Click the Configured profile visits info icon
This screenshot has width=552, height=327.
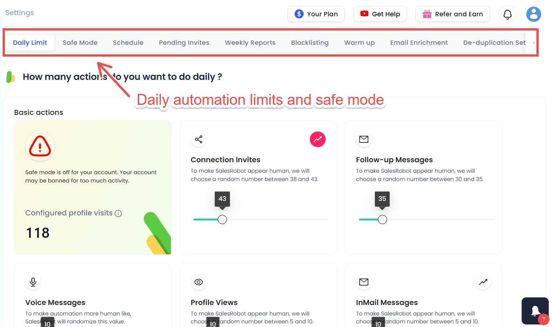coord(118,213)
